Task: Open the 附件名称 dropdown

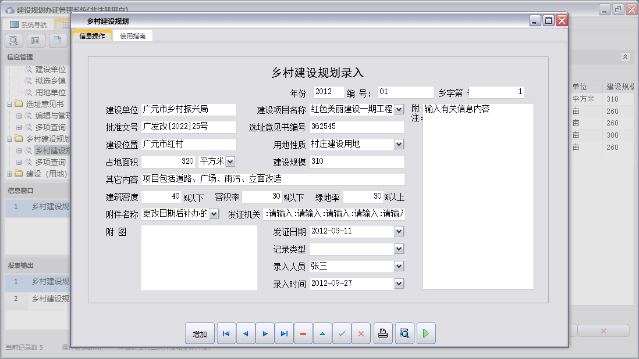Action: [214, 214]
